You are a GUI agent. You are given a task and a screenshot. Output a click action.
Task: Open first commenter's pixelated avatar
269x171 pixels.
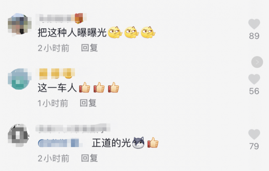(19, 24)
